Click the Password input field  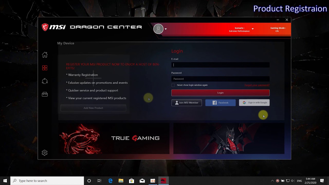point(220,79)
